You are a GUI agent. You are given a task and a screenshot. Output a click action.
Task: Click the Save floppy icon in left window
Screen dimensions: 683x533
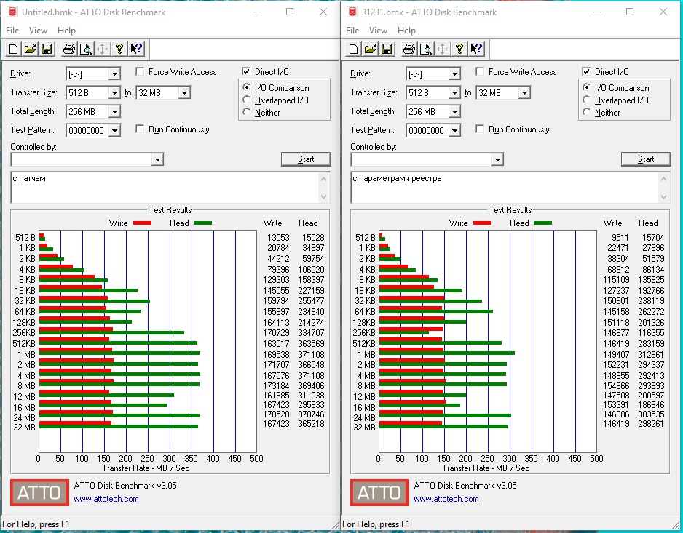click(x=47, y=49)
